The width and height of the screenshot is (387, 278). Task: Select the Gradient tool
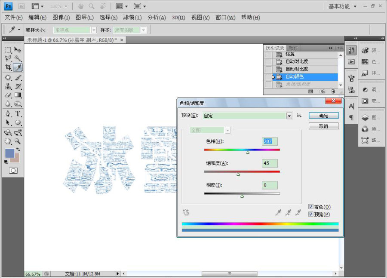coord(18,95)
